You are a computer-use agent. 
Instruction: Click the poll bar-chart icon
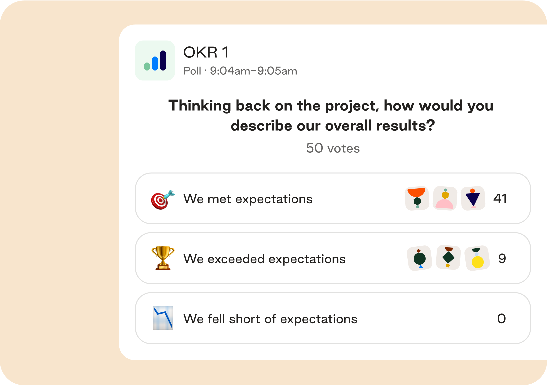[x=155, y=61]
